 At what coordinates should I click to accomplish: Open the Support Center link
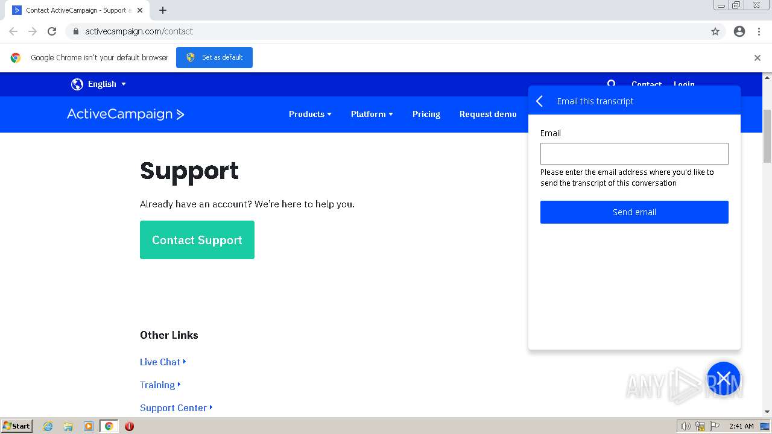click(176, 407)
